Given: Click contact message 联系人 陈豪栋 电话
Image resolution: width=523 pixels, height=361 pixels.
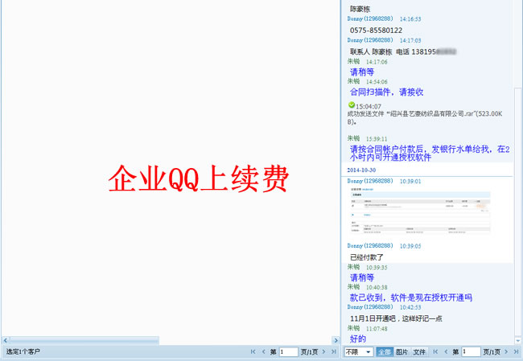Looking at the screenshot, I should 403,51.
